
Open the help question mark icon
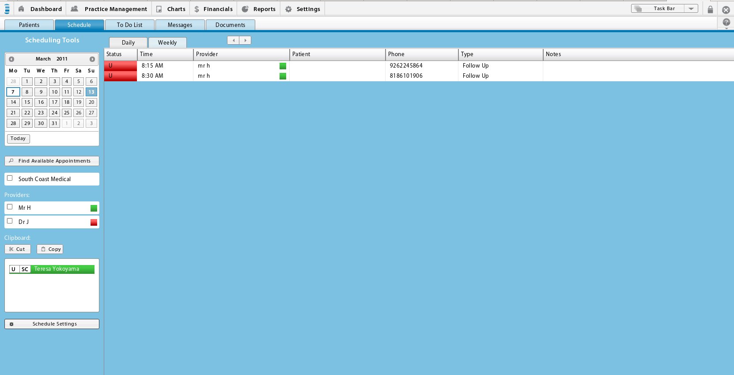pyautogui.click(x=726, y=22)
